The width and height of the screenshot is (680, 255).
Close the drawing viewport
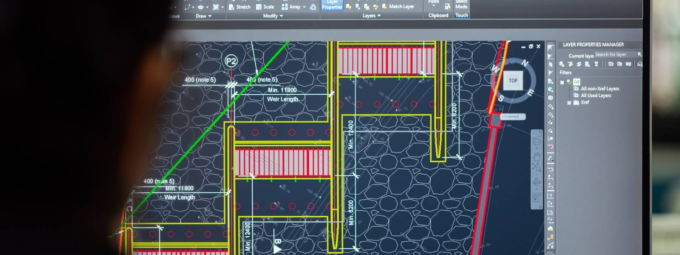coord(538,47)
